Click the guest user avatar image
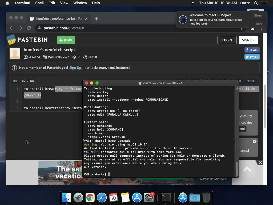The image size is (273, 205). tap(15, 53)
